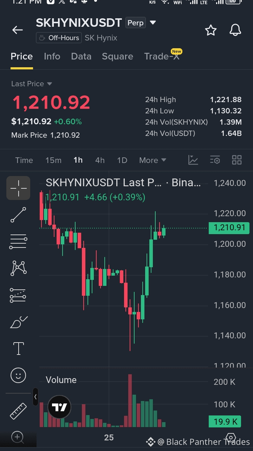Screen dimensions: 253x451
Task: Select the text annotation tool
Action: pyautogui.click(x=18, y=349)
